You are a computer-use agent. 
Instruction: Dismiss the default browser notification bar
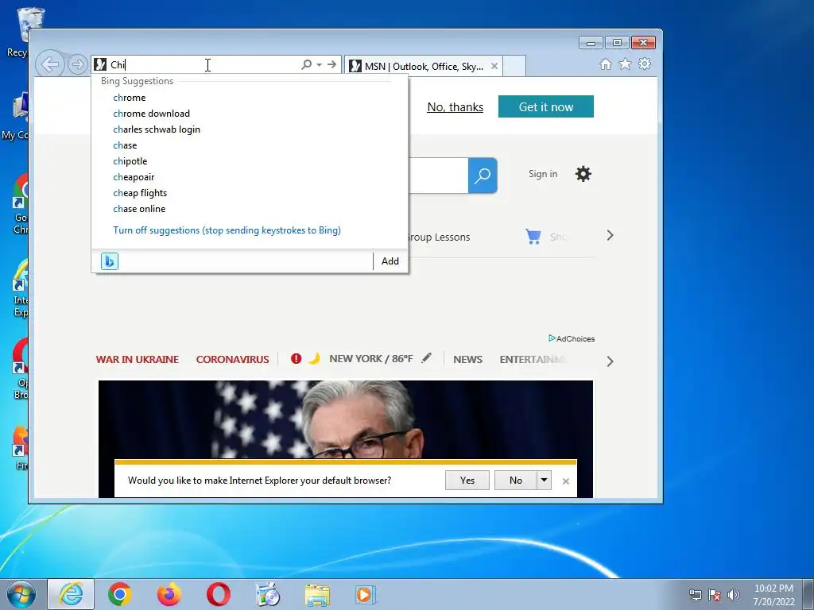point(566,481)
